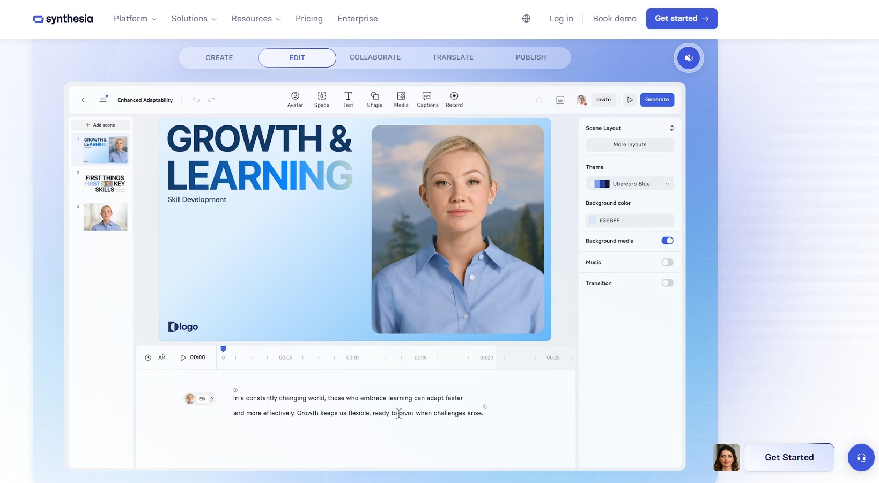The height and width of the screenshot is (483, 879).
Task: Switch to the COLLABORATE tab
Action: [375, 57]
